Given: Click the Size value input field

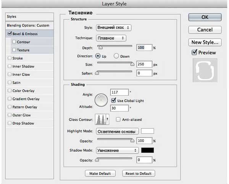Looking at the screenshot, I should [144, 64].
